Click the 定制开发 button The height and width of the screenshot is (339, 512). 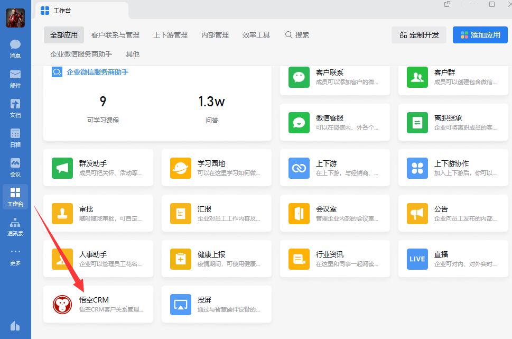419,35
